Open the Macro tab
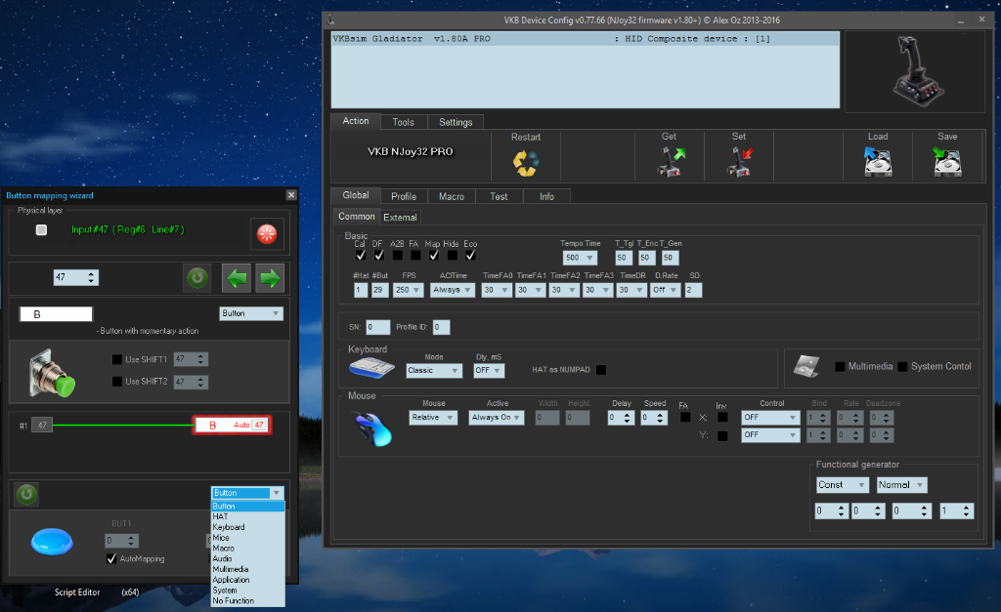 452,196
